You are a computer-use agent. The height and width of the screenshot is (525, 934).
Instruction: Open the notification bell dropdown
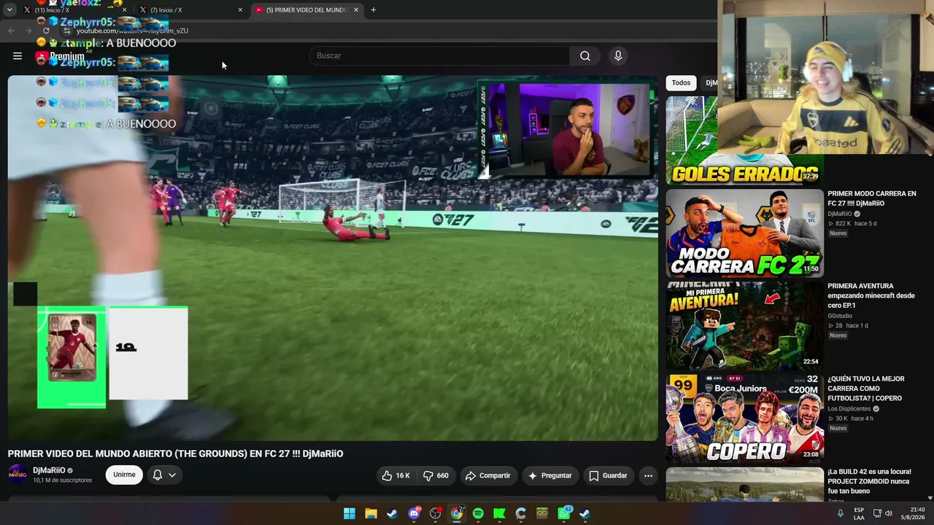(164, 475)
